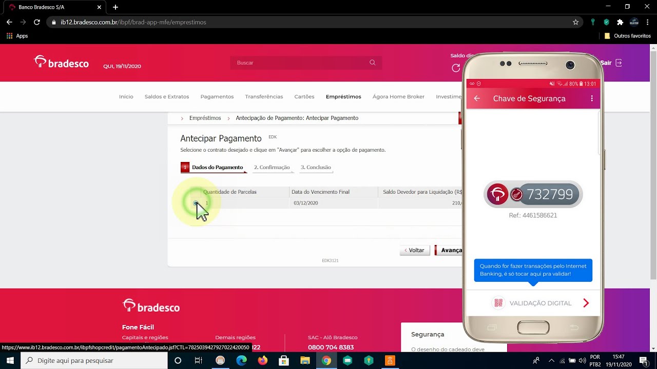Tap the back arrow in Chave de Segurança
The image size is (657, 369).
(477, 98)
